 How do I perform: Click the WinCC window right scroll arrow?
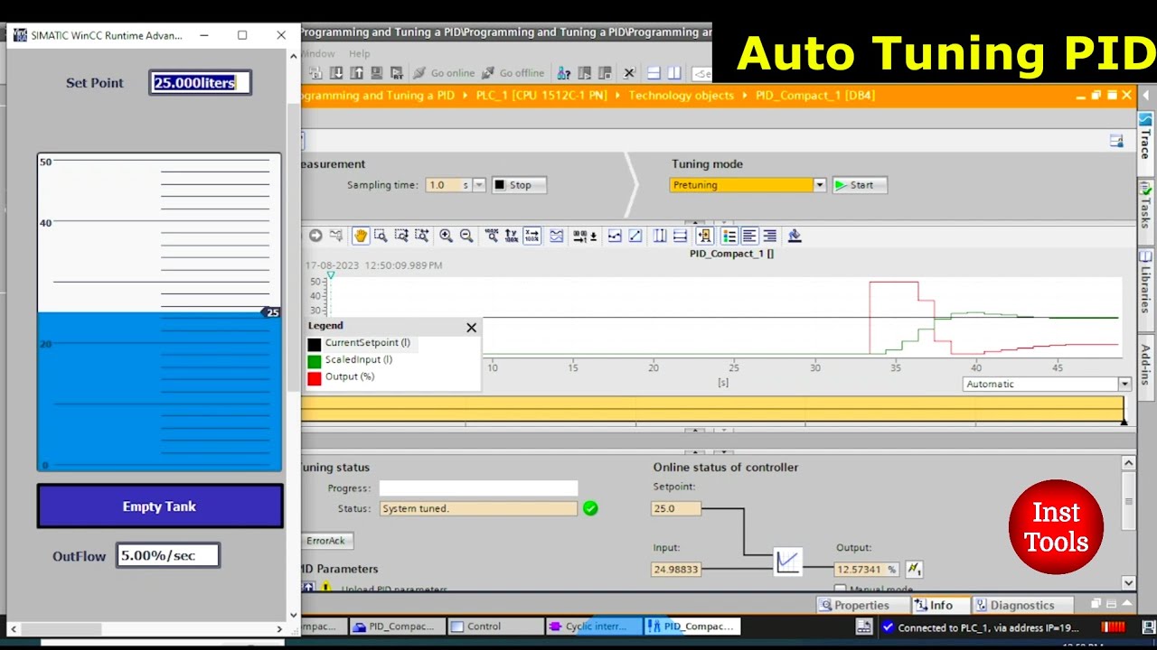279,629
